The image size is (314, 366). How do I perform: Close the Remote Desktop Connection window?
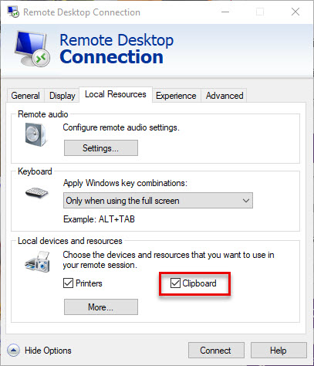(295, 12)
